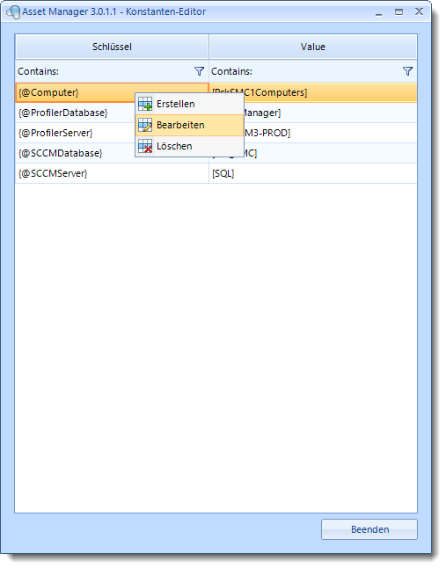446x568 pixels.
Task: Close the Konstanten-Editor window
Action: [419, 12]
